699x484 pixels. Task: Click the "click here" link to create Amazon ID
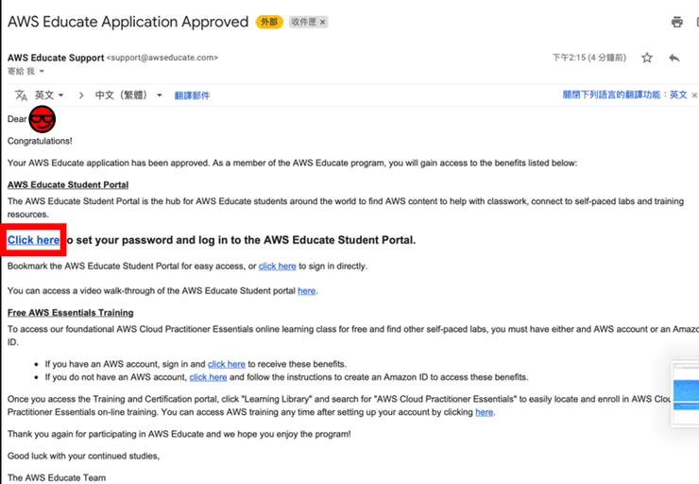208,377
